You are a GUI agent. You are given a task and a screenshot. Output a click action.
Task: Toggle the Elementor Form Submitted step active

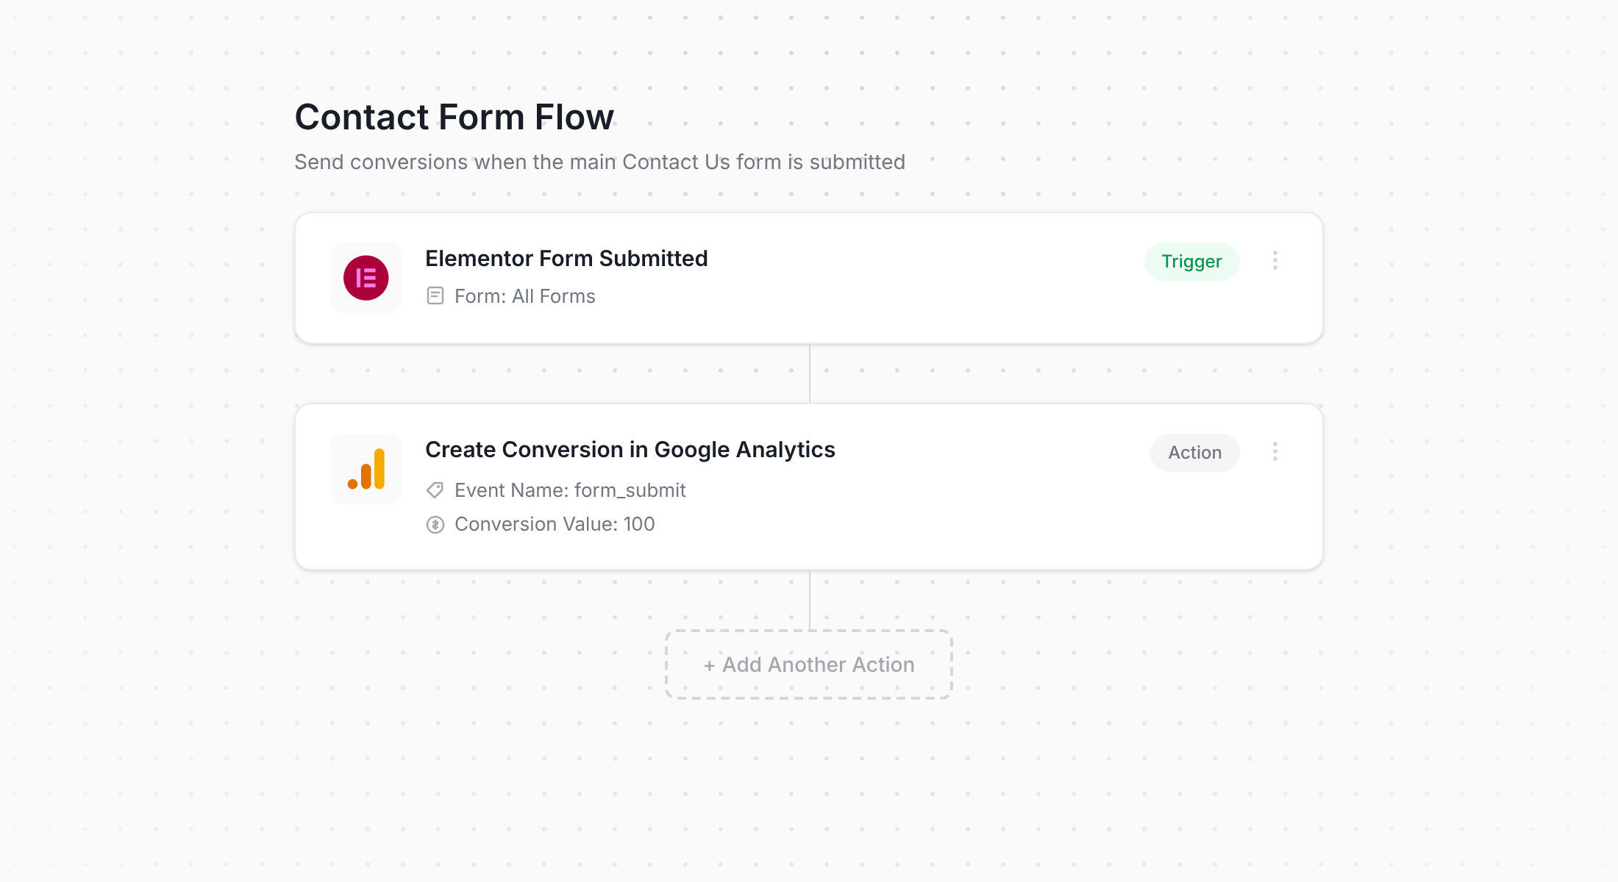pyautogui.click(x=1191, y=261)
